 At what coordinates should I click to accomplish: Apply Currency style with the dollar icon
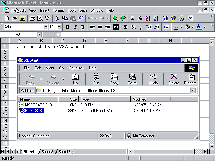coord(125,27)
